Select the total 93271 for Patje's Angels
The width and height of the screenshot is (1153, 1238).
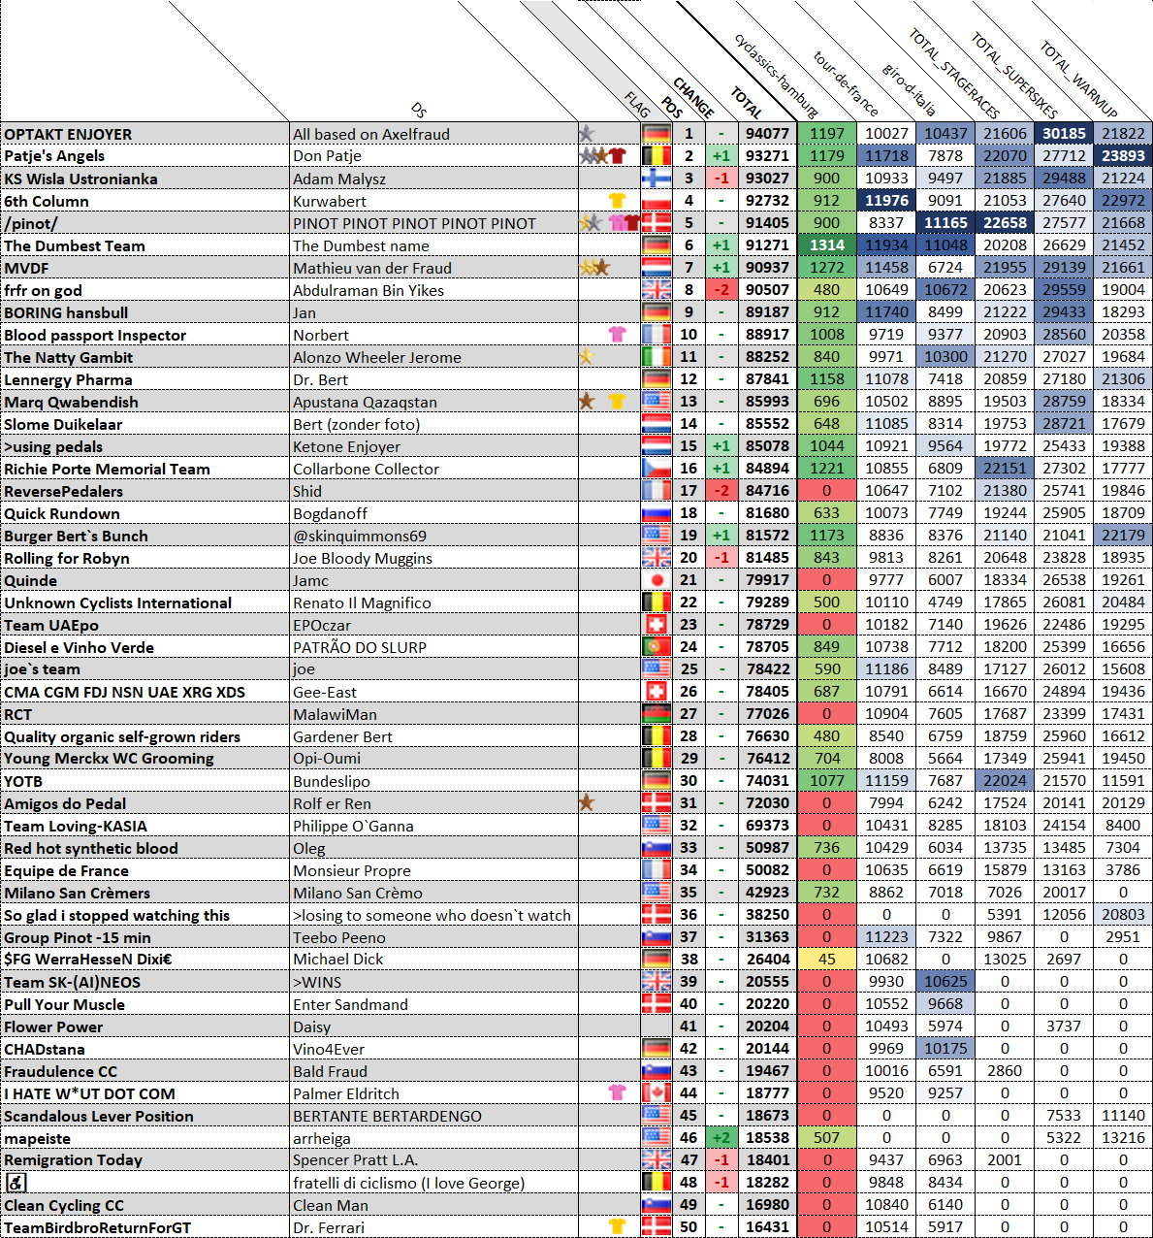point(767,156)
